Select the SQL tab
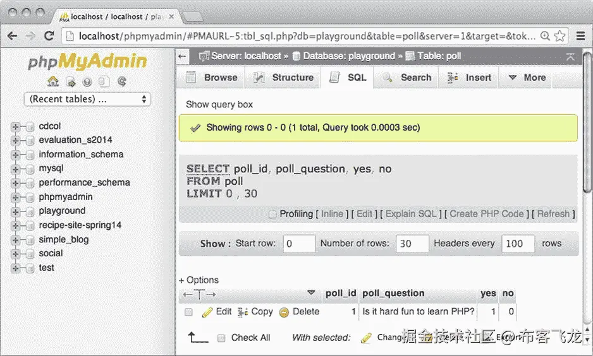The image size is (593, 356). point(348,78)
